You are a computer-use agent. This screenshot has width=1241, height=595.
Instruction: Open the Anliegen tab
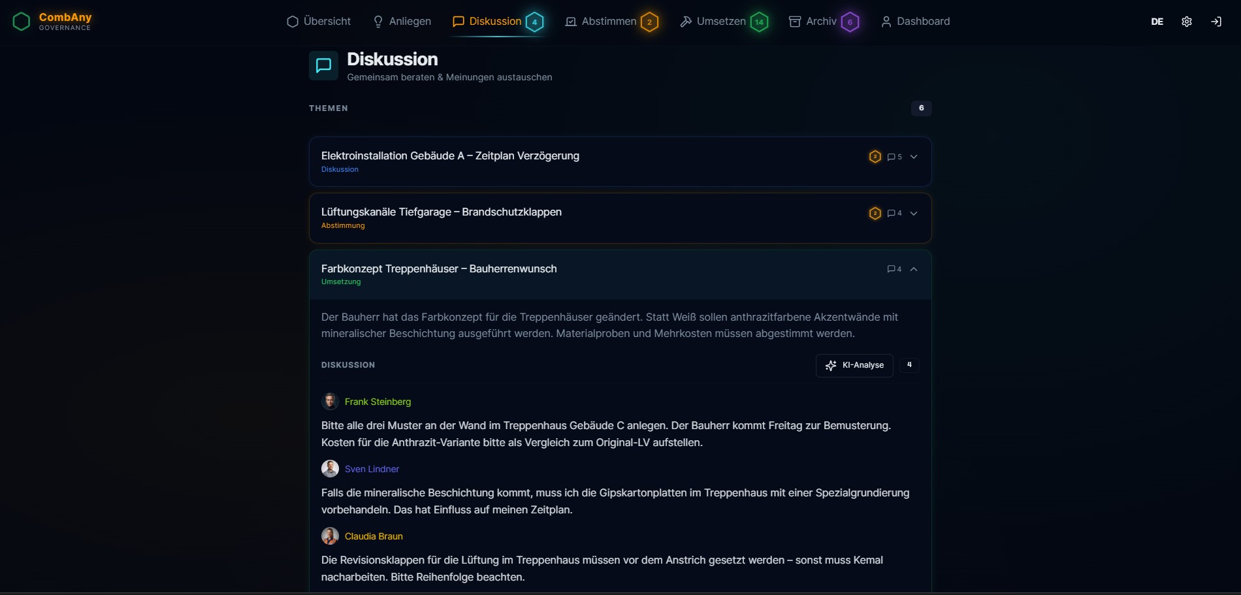pyautogui.click(x=402, y=22)
